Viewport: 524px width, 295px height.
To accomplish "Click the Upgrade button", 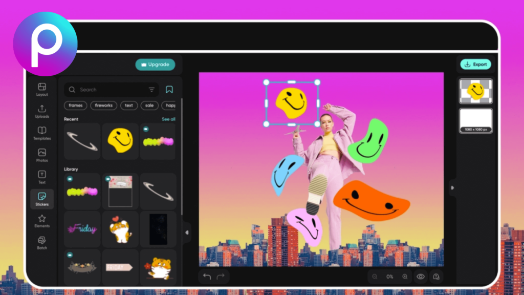I will 155,65.
